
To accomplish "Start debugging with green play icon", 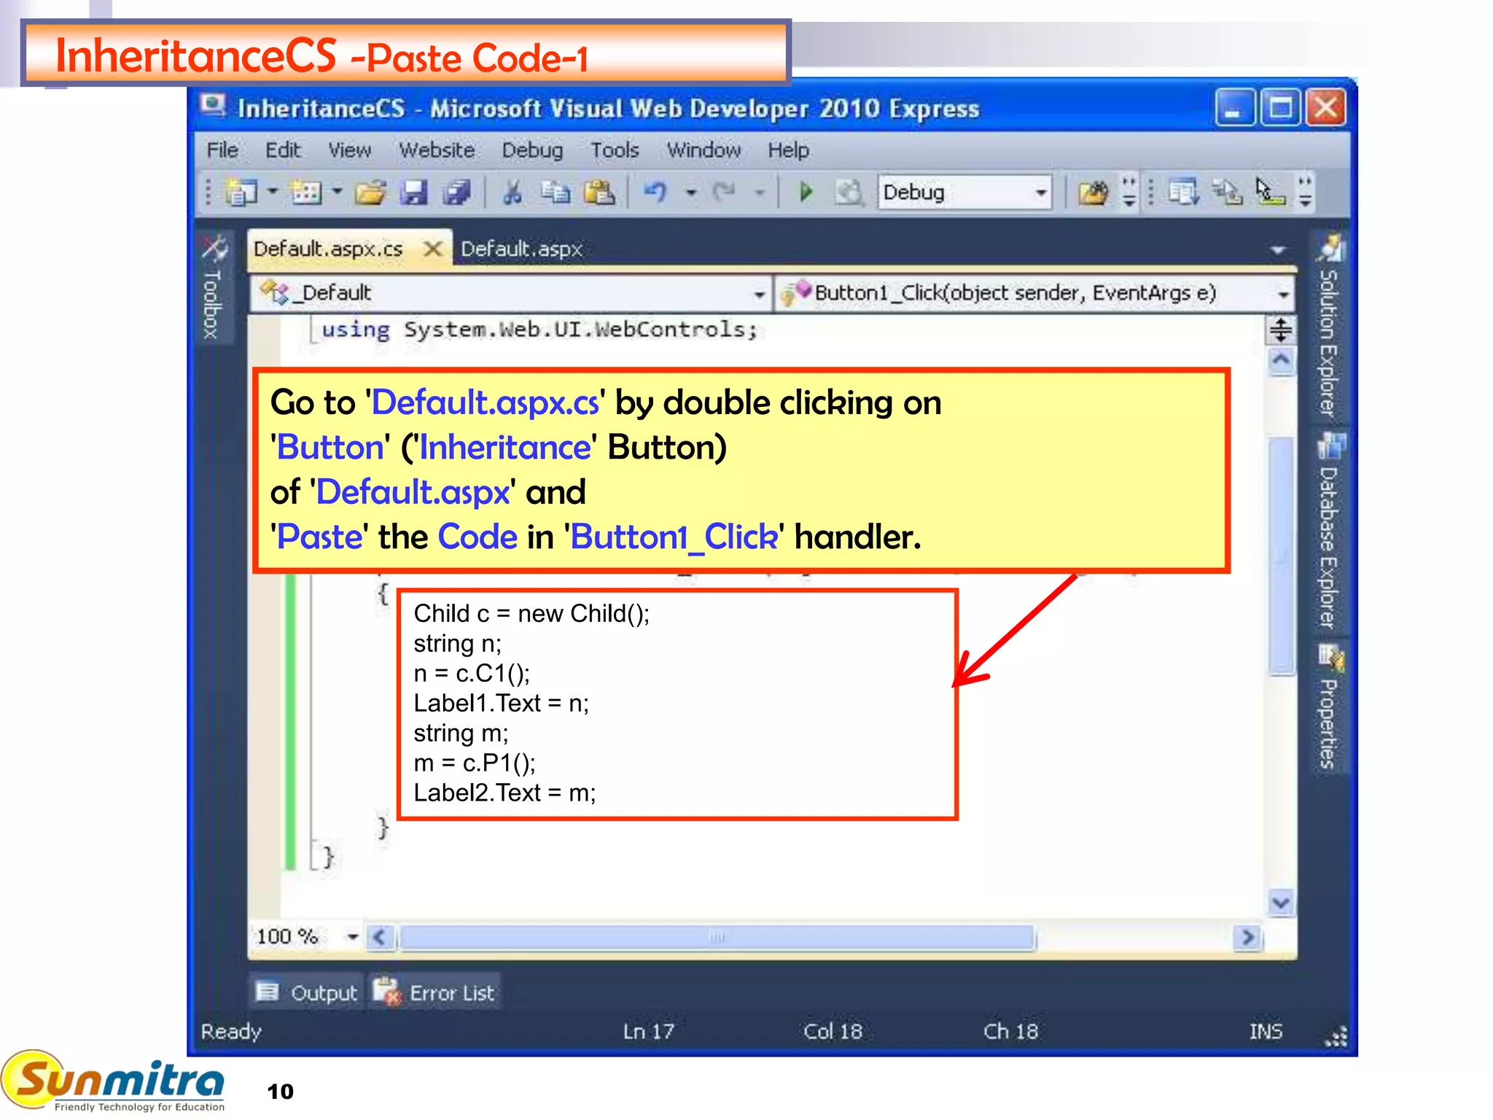I will pyautogui.click(x=806, y=192).
